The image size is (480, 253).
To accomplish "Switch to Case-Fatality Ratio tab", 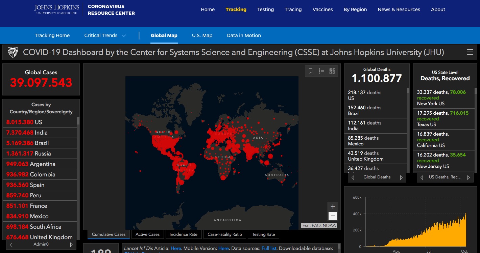I will pyautogui.click(x=224, y=234).
